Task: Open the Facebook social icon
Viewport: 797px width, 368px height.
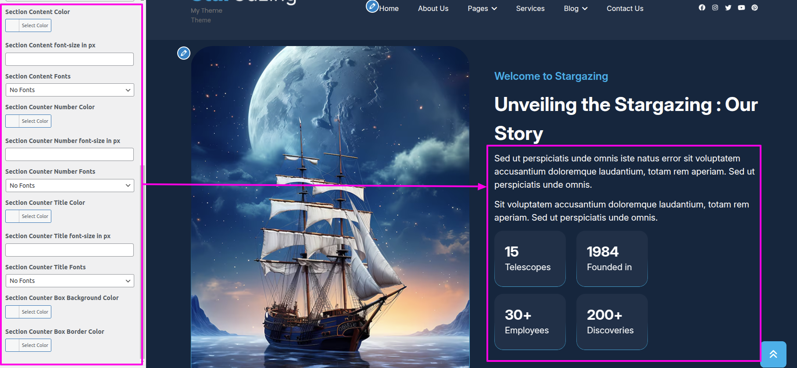Action: pos(702,7)
